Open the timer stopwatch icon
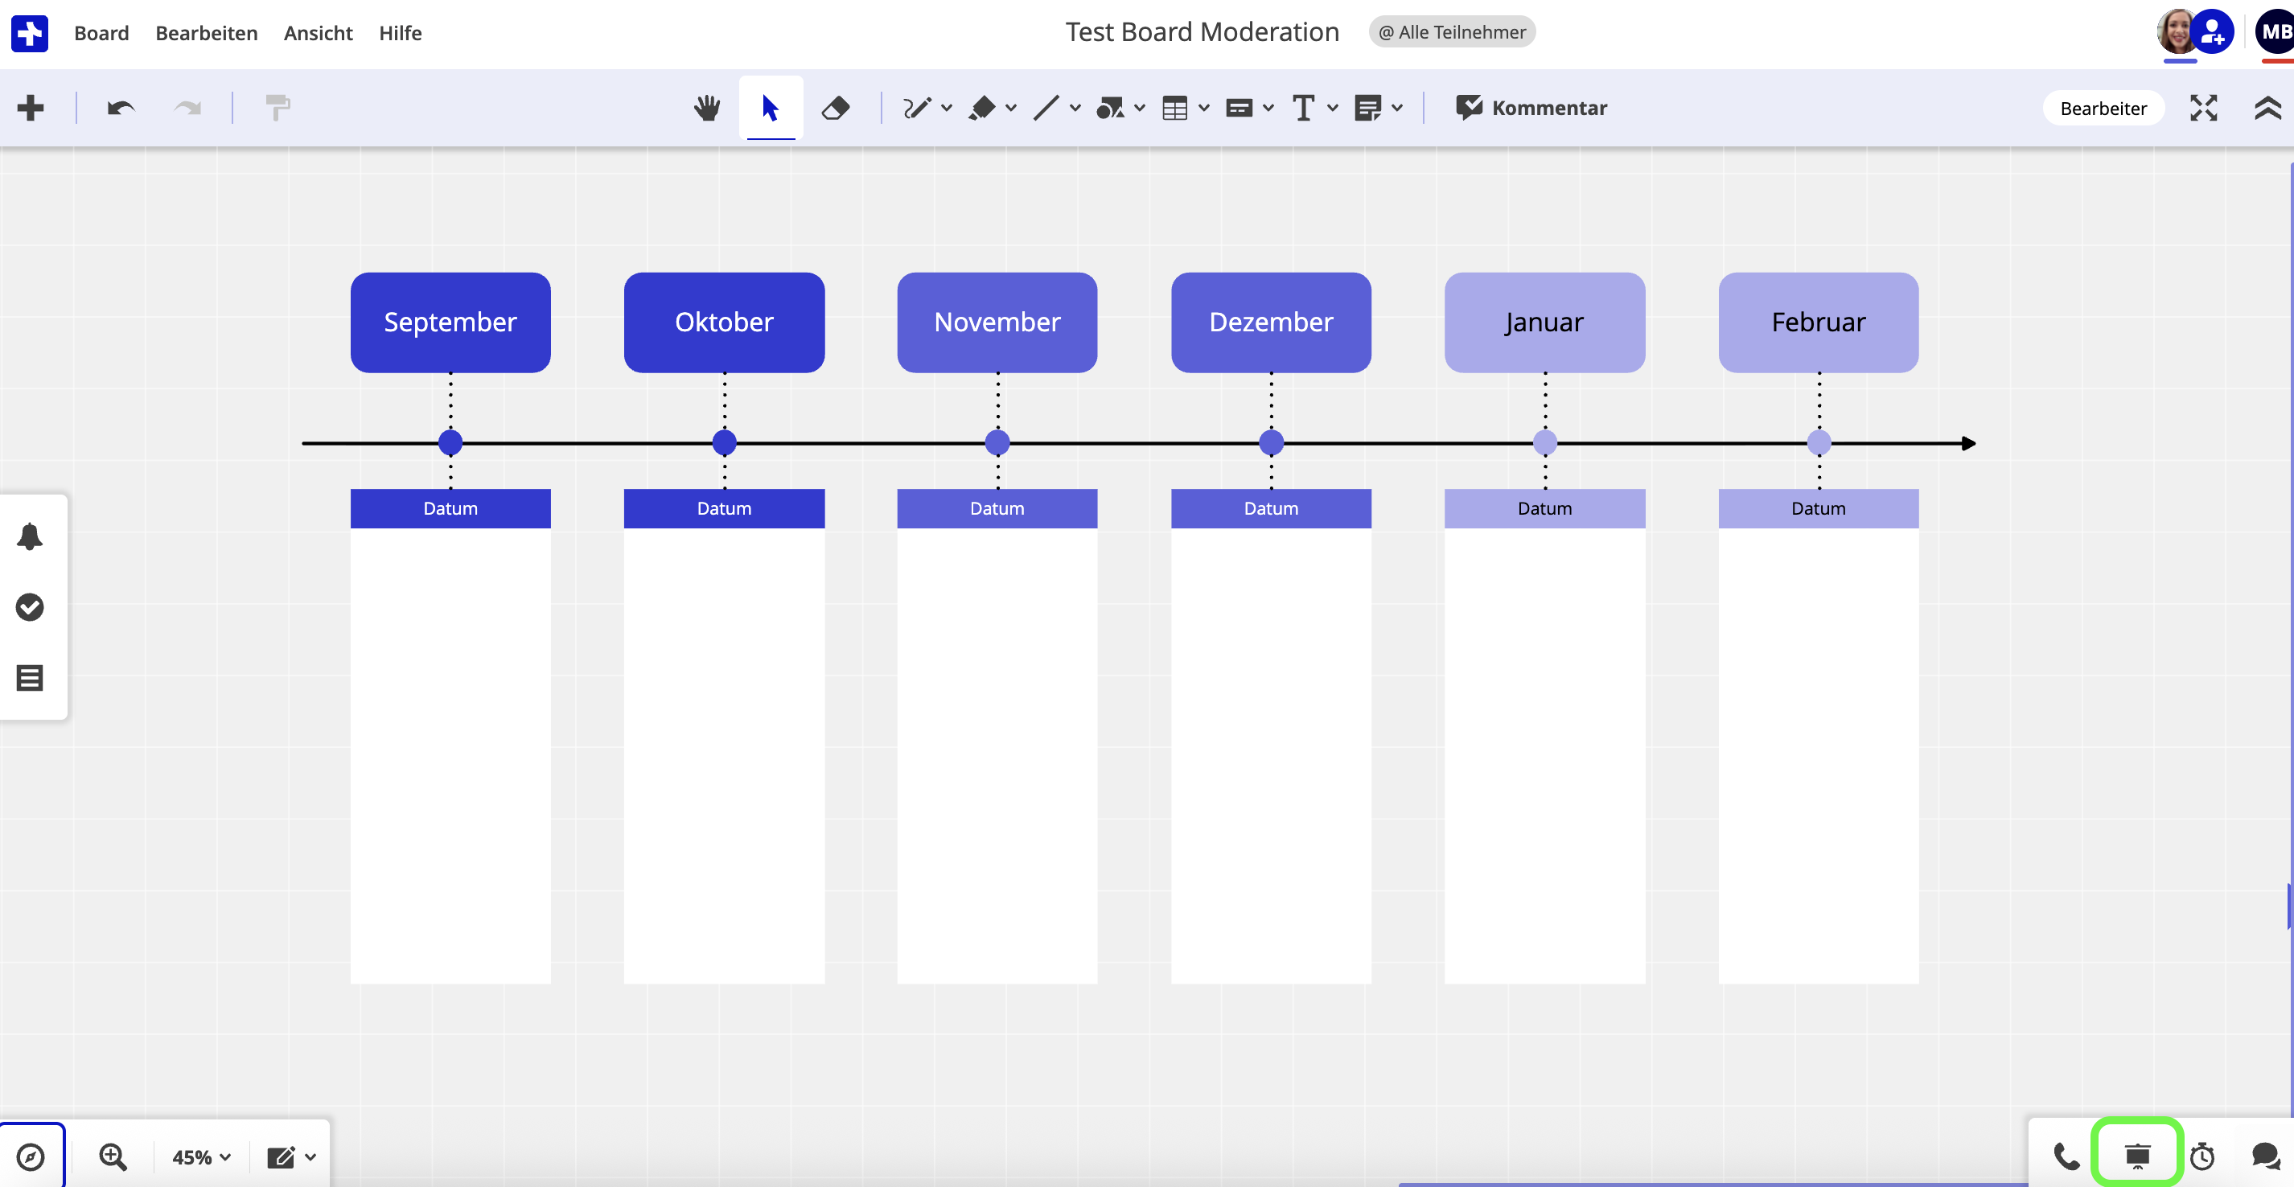This screenshot has height=1187, width=2294. point(2201,1156)
